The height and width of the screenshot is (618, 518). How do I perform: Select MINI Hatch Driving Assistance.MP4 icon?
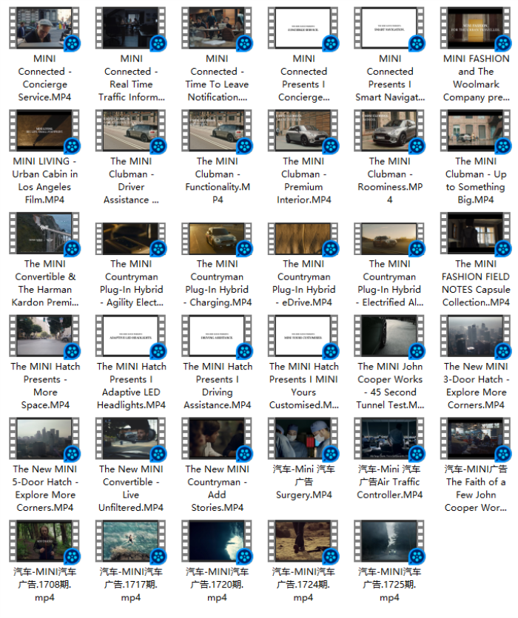217,336
